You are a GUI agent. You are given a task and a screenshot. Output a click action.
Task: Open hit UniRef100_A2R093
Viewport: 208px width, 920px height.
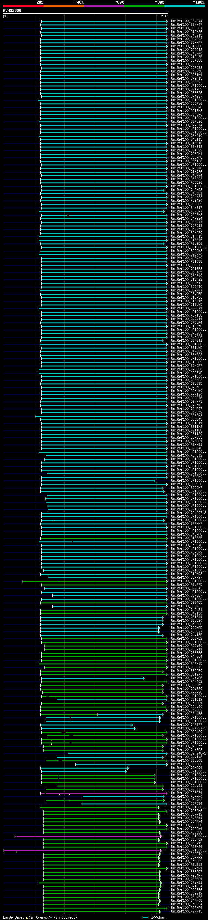tap(187, 39)
